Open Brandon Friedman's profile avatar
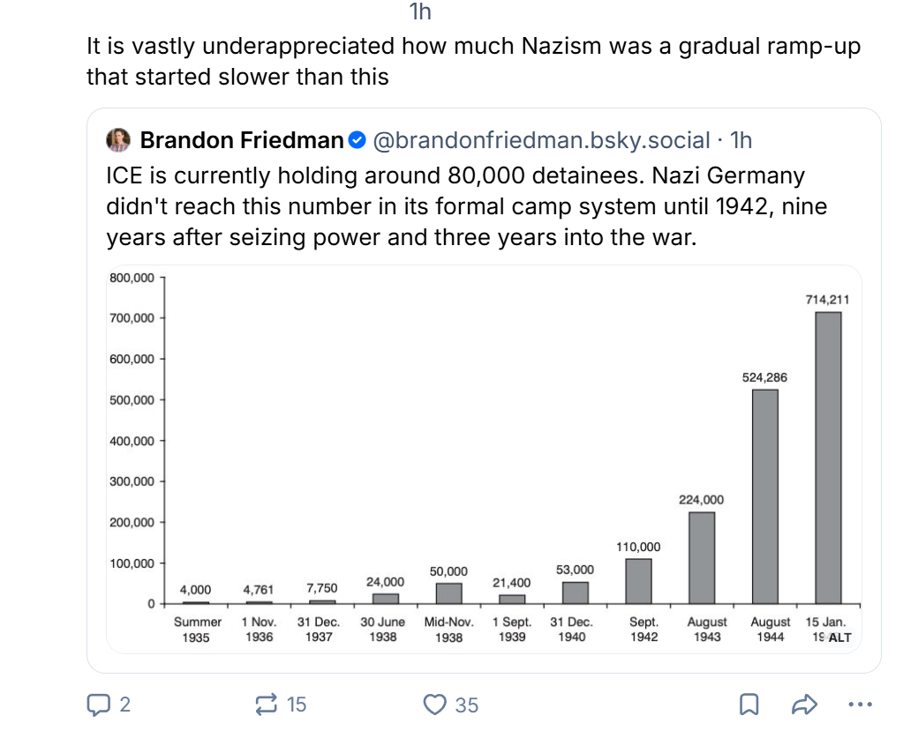 [x=119, y=140]
